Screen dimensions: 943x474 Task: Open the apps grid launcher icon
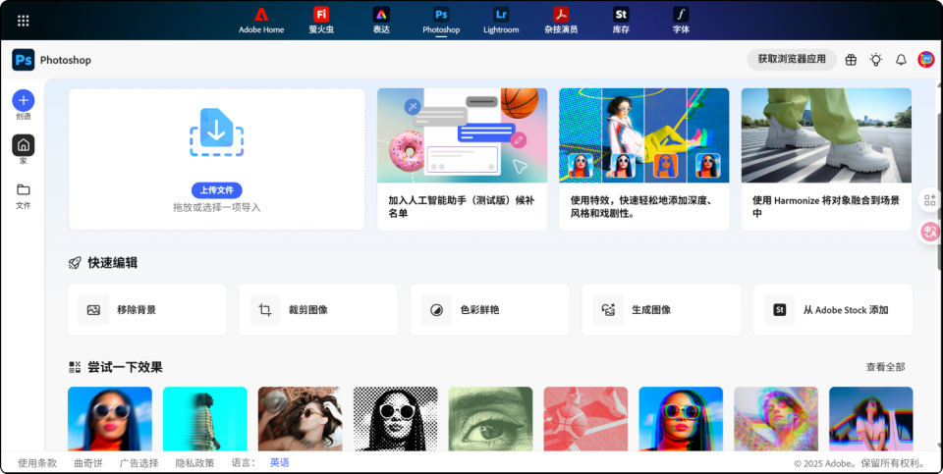tap(23, 21)
